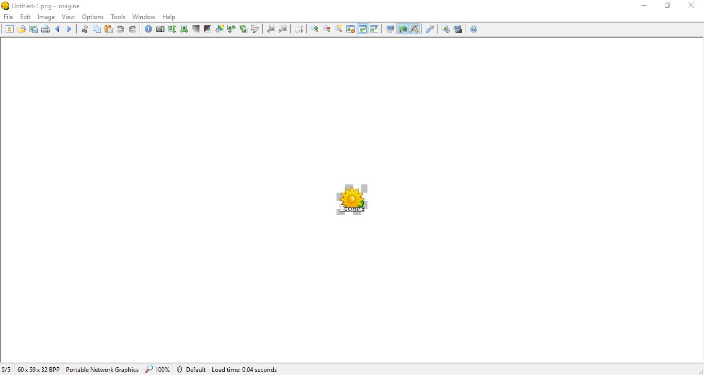This screenshot has width=704, height=375.
Task: Click the previous frame icon
Action: [x=271, y=29]
